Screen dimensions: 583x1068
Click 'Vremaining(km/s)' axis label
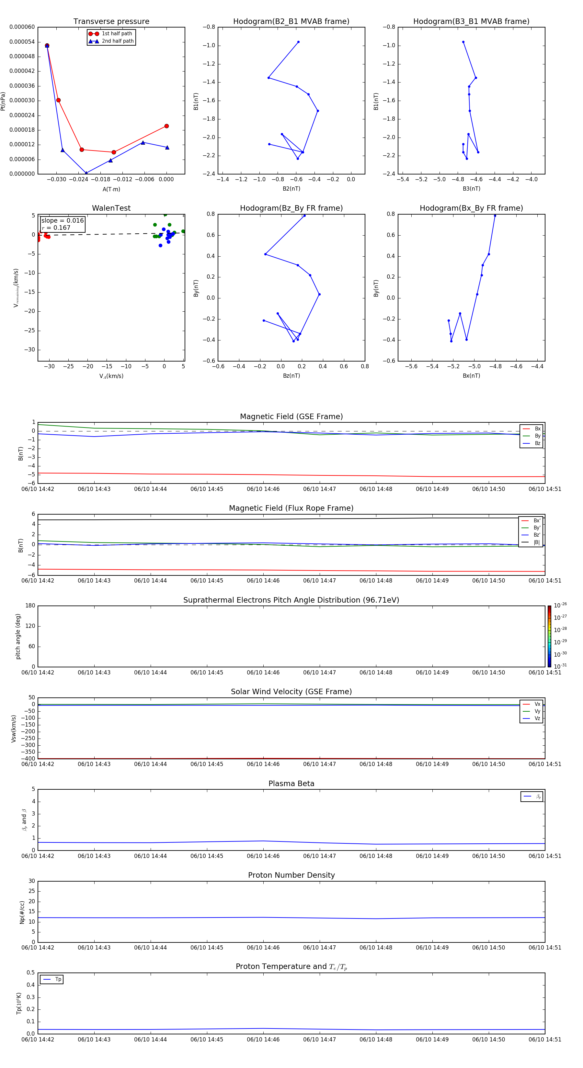click(16, 288)
